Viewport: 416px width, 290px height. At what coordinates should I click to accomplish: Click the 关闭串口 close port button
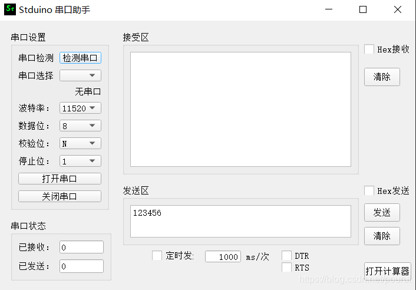tap(60, 196)
